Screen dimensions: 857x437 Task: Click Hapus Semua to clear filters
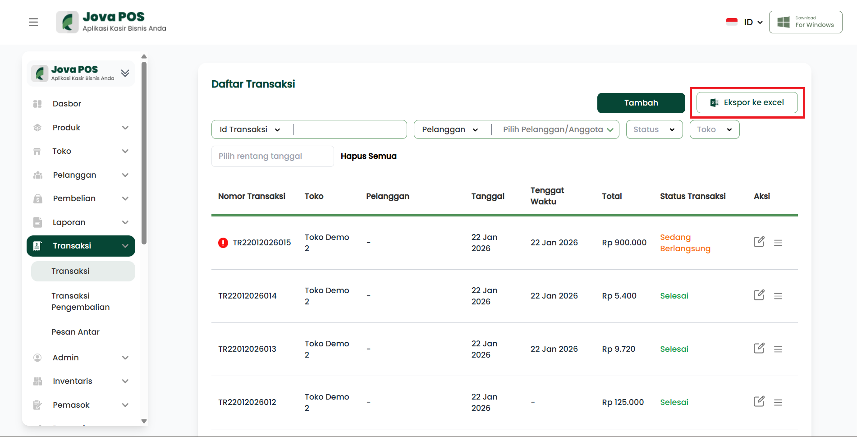tap(368, 156)
